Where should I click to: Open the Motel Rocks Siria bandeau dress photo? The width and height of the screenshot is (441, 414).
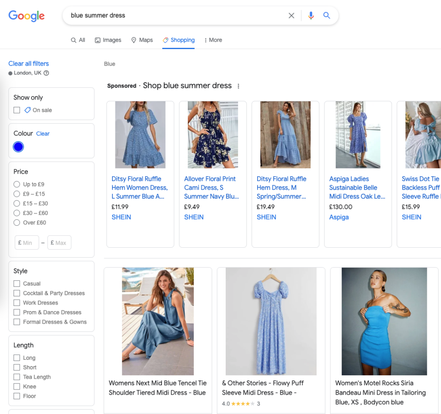[x=384, y=321]
